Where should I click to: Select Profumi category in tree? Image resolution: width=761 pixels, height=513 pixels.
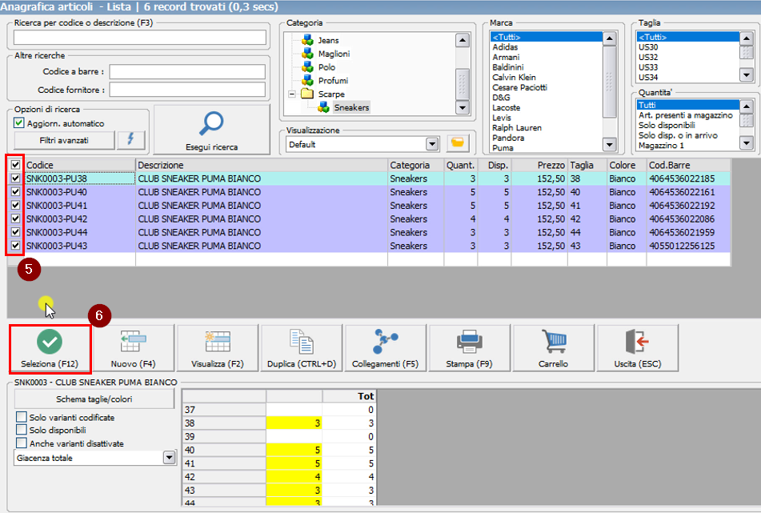click(x=333, y=81)
